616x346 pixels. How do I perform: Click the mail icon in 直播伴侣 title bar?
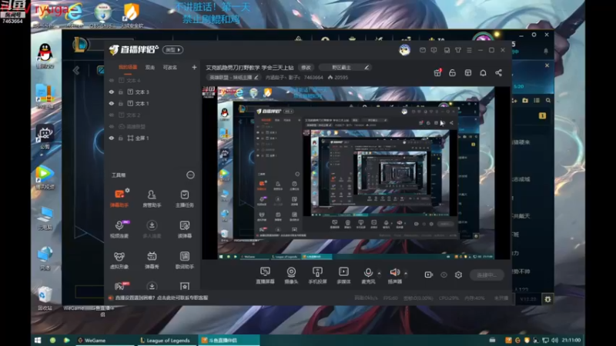pyautogui.click(x=423, y=50)
